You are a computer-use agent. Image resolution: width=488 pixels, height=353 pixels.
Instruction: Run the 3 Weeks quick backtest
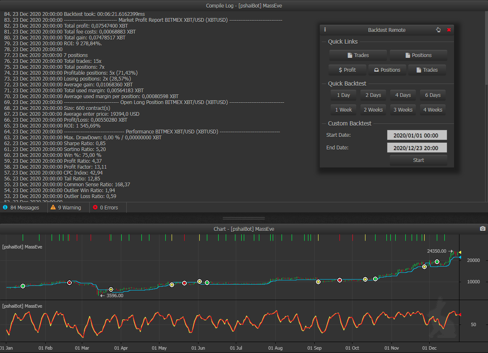coord(403,110)
